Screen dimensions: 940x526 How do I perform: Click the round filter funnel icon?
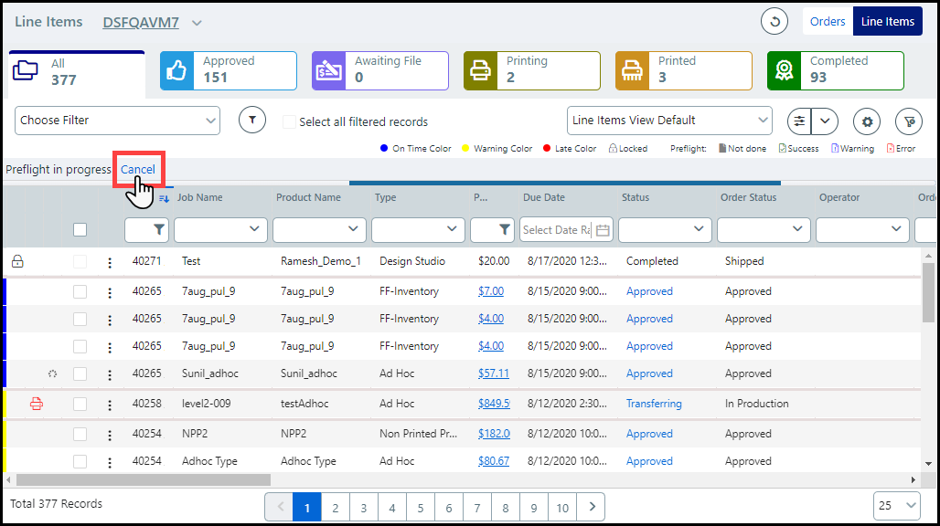pyautogui.click(x=251, y=120)
